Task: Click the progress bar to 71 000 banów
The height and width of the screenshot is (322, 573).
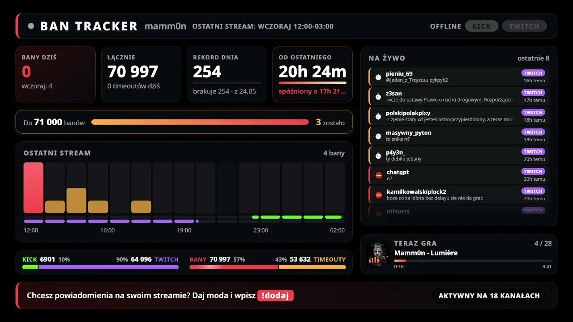Action: pos(200,122)
